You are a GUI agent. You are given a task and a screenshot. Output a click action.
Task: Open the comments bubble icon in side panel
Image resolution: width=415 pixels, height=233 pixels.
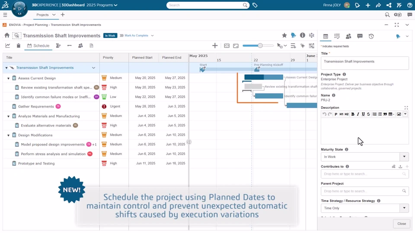coord(360,36)
